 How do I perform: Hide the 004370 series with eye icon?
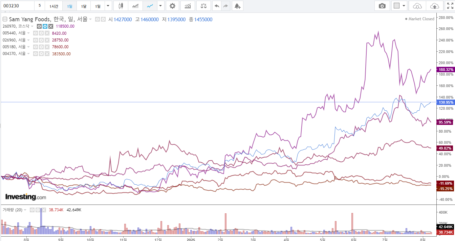(35, 54)
